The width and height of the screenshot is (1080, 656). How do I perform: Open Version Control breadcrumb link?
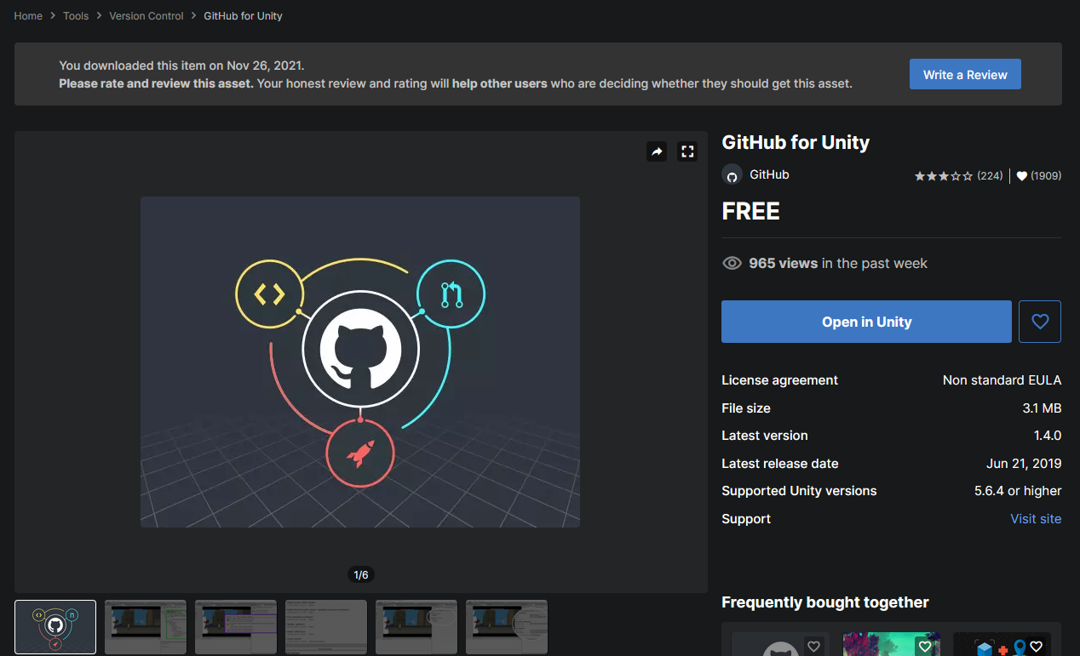point(146,15)
